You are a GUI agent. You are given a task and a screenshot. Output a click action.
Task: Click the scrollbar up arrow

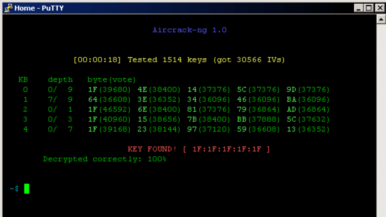click(381, 19)
